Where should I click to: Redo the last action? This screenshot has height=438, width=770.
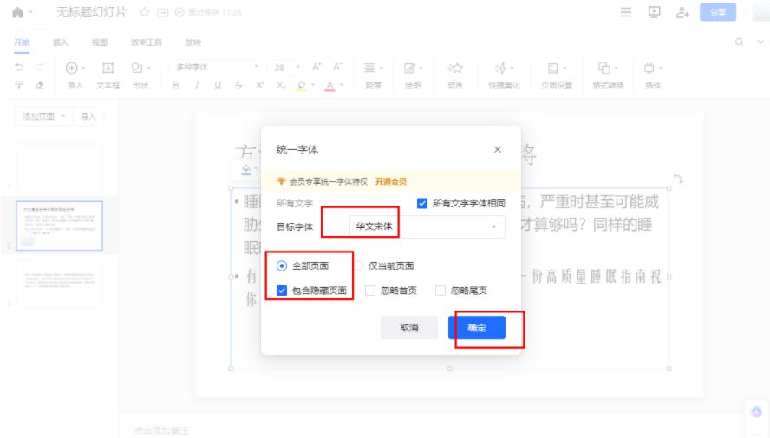(x=40, y=68)
